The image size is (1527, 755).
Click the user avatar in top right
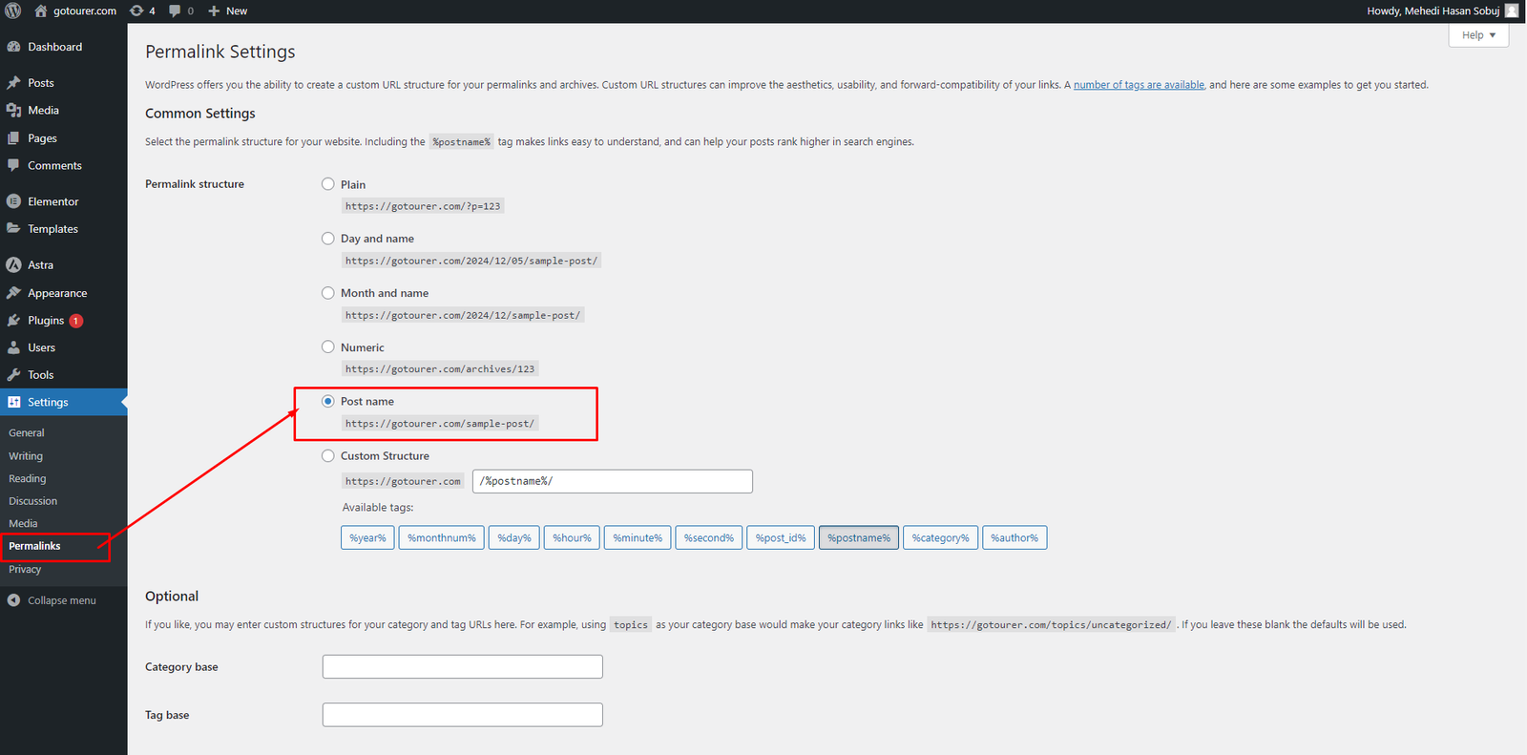1512,10
